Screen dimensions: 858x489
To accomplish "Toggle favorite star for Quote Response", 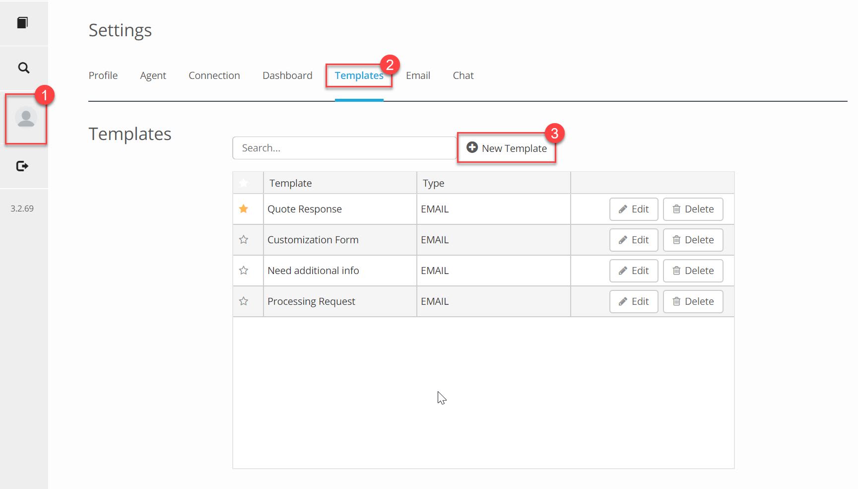I will pyautogui.click(x=244, y=209).
